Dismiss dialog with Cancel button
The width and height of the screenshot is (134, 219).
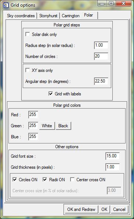point(119,209)
